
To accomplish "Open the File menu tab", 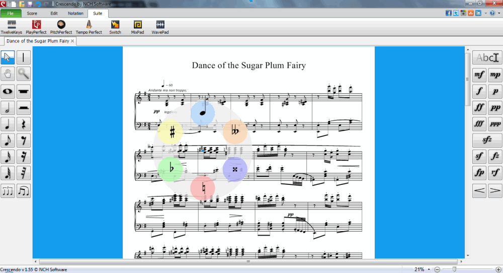I will [x=11, y=14].
